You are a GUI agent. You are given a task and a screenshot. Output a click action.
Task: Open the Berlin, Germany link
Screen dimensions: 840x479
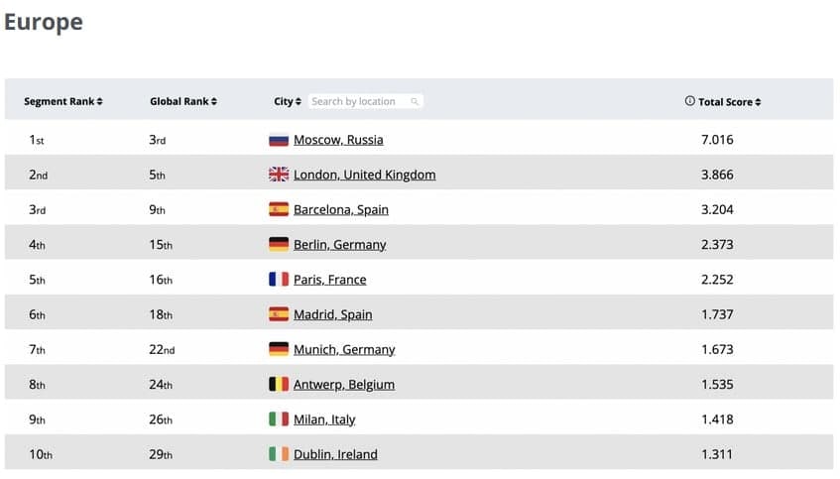(x=339, y=245)
